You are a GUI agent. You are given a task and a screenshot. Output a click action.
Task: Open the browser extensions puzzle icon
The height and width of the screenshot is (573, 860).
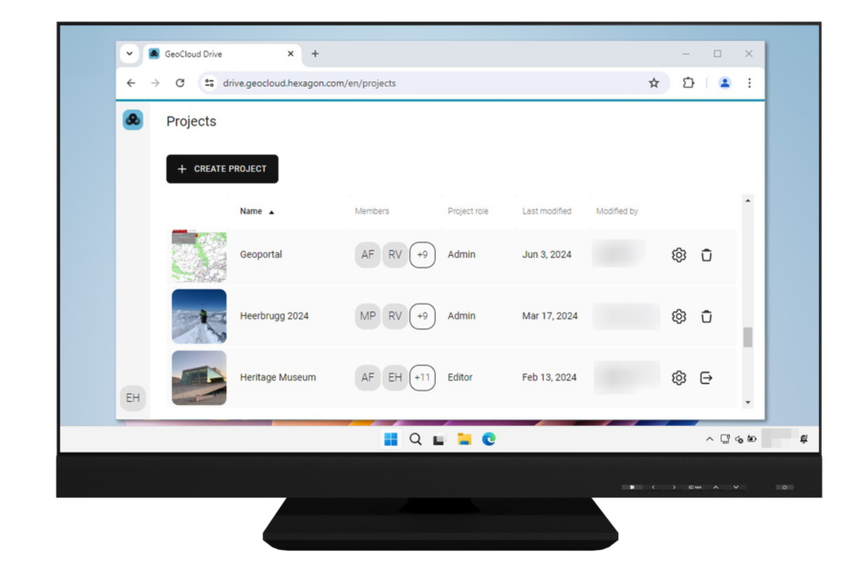(x=688, y=83)
